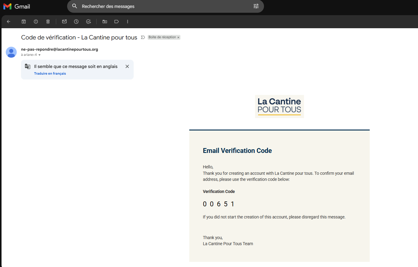This screenshot has height=267, width=418.
Task: Click the sender avatar icon
Action: point(11,52)
